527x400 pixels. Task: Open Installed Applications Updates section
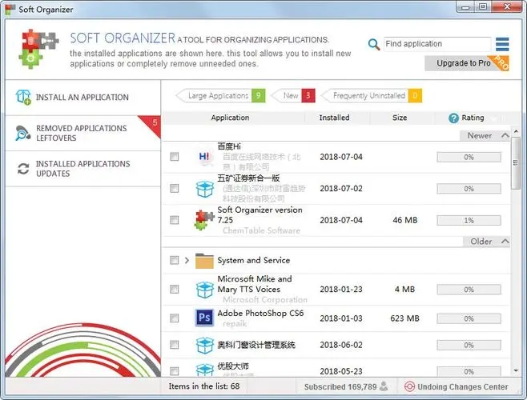click(x=82, y=169)
